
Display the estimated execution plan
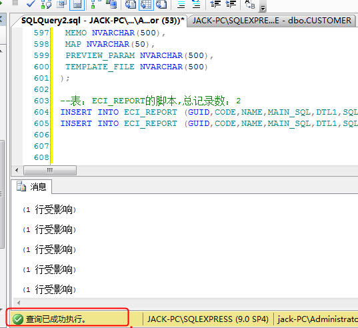click(46, 5)
